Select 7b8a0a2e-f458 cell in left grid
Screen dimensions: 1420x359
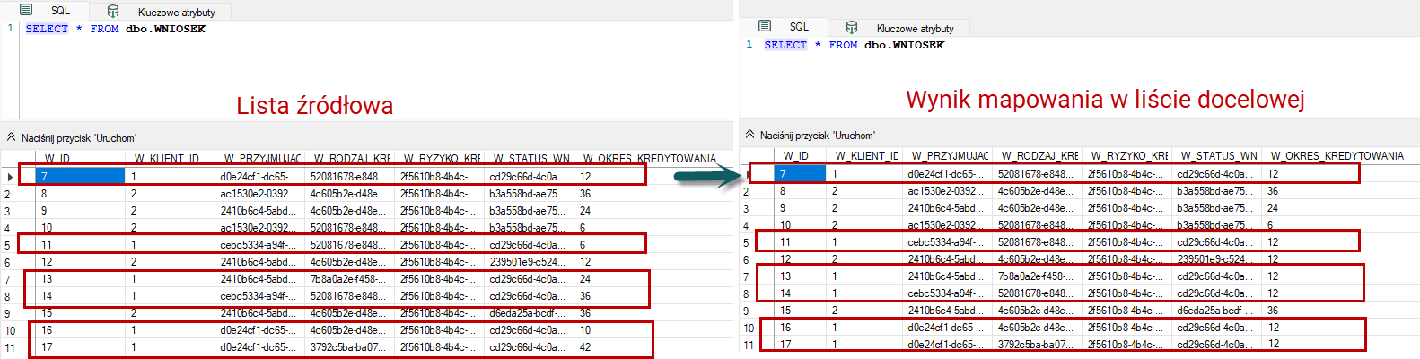pos(348,279)
